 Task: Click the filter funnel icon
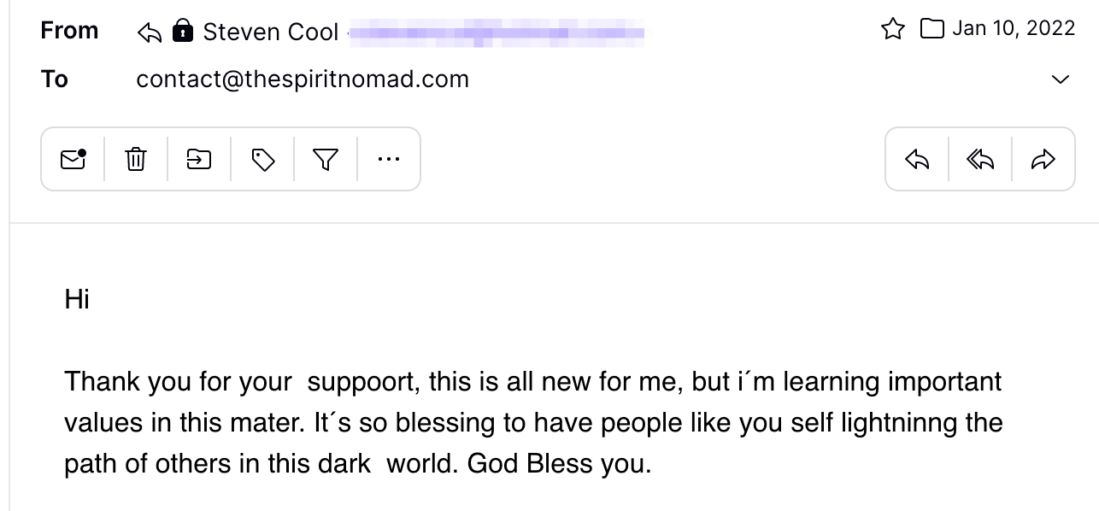(x=326, y=159)
